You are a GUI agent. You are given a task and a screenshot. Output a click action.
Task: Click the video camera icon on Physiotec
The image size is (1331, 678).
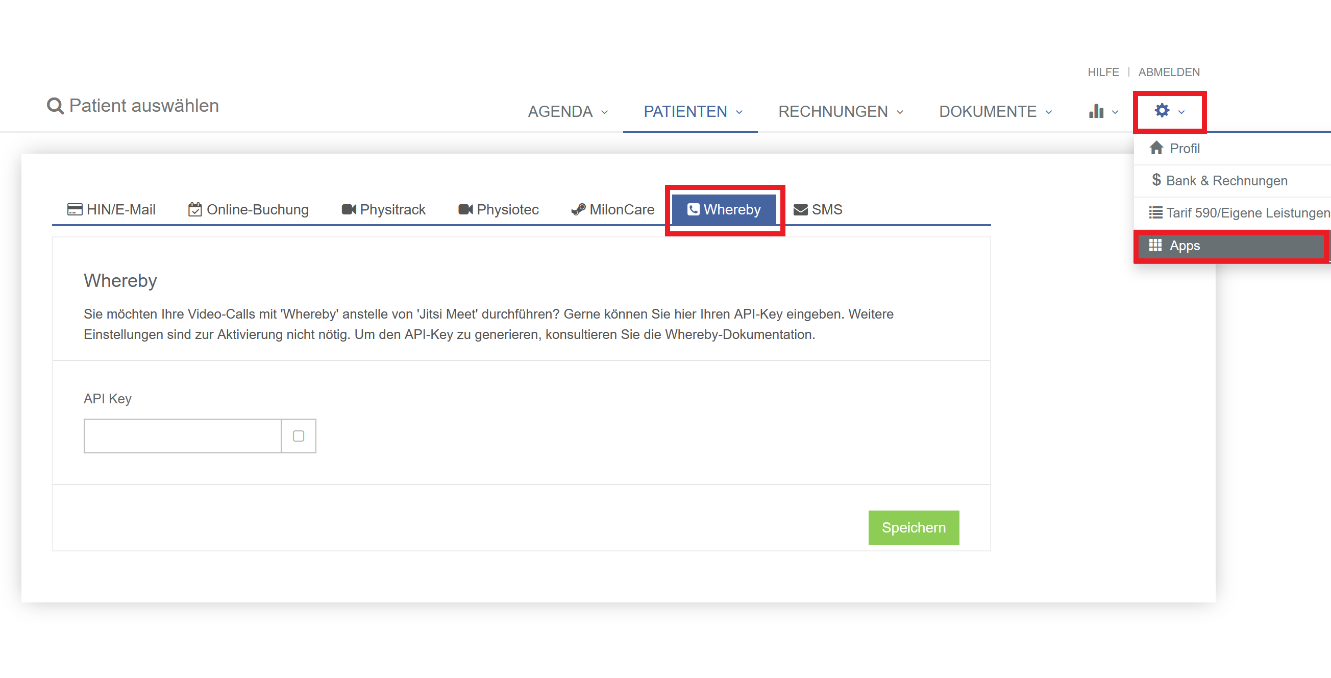(465, 209)
